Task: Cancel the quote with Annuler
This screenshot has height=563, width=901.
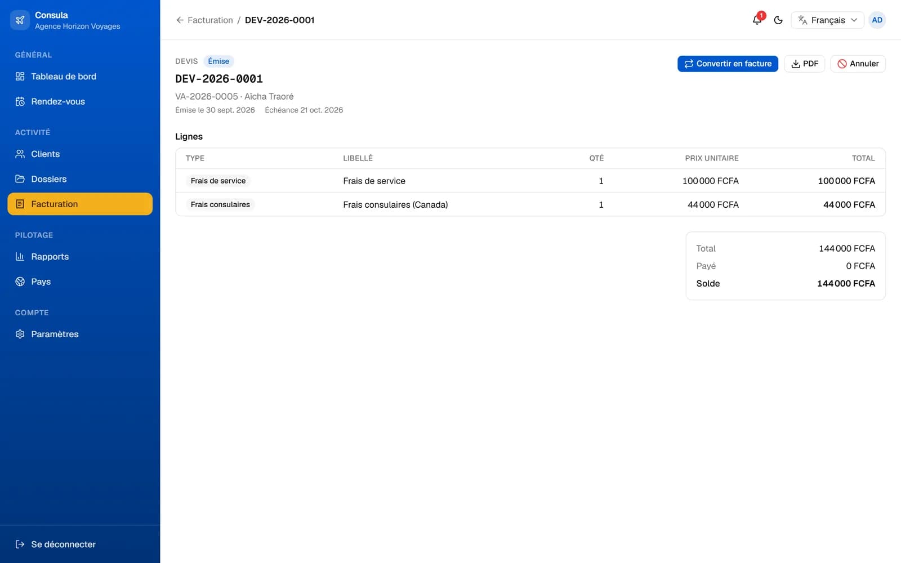Action: point(858,64)
